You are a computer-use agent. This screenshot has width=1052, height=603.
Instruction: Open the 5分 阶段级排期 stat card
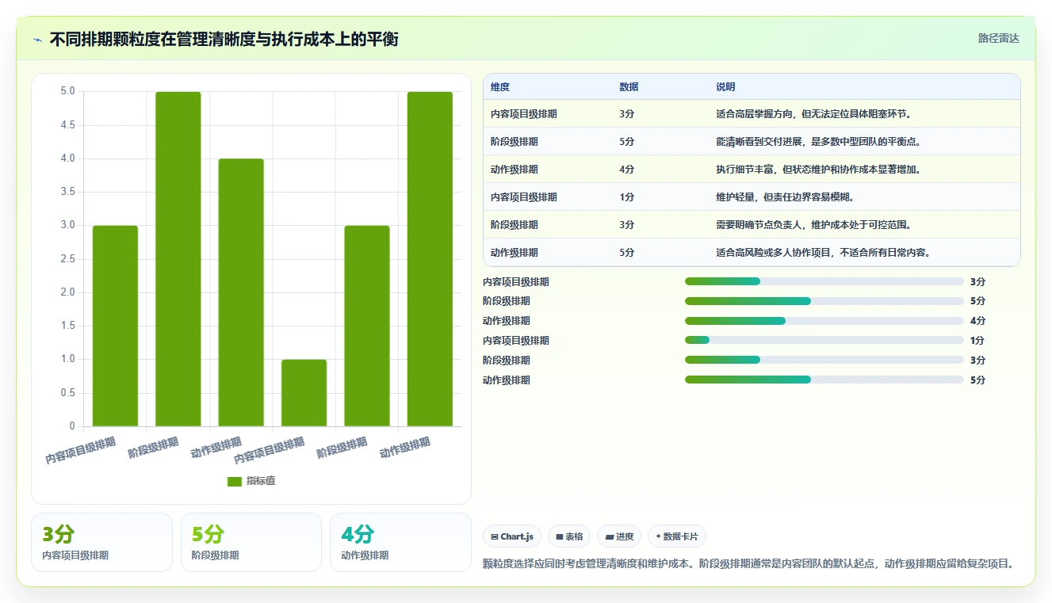(x=251, y=542)
